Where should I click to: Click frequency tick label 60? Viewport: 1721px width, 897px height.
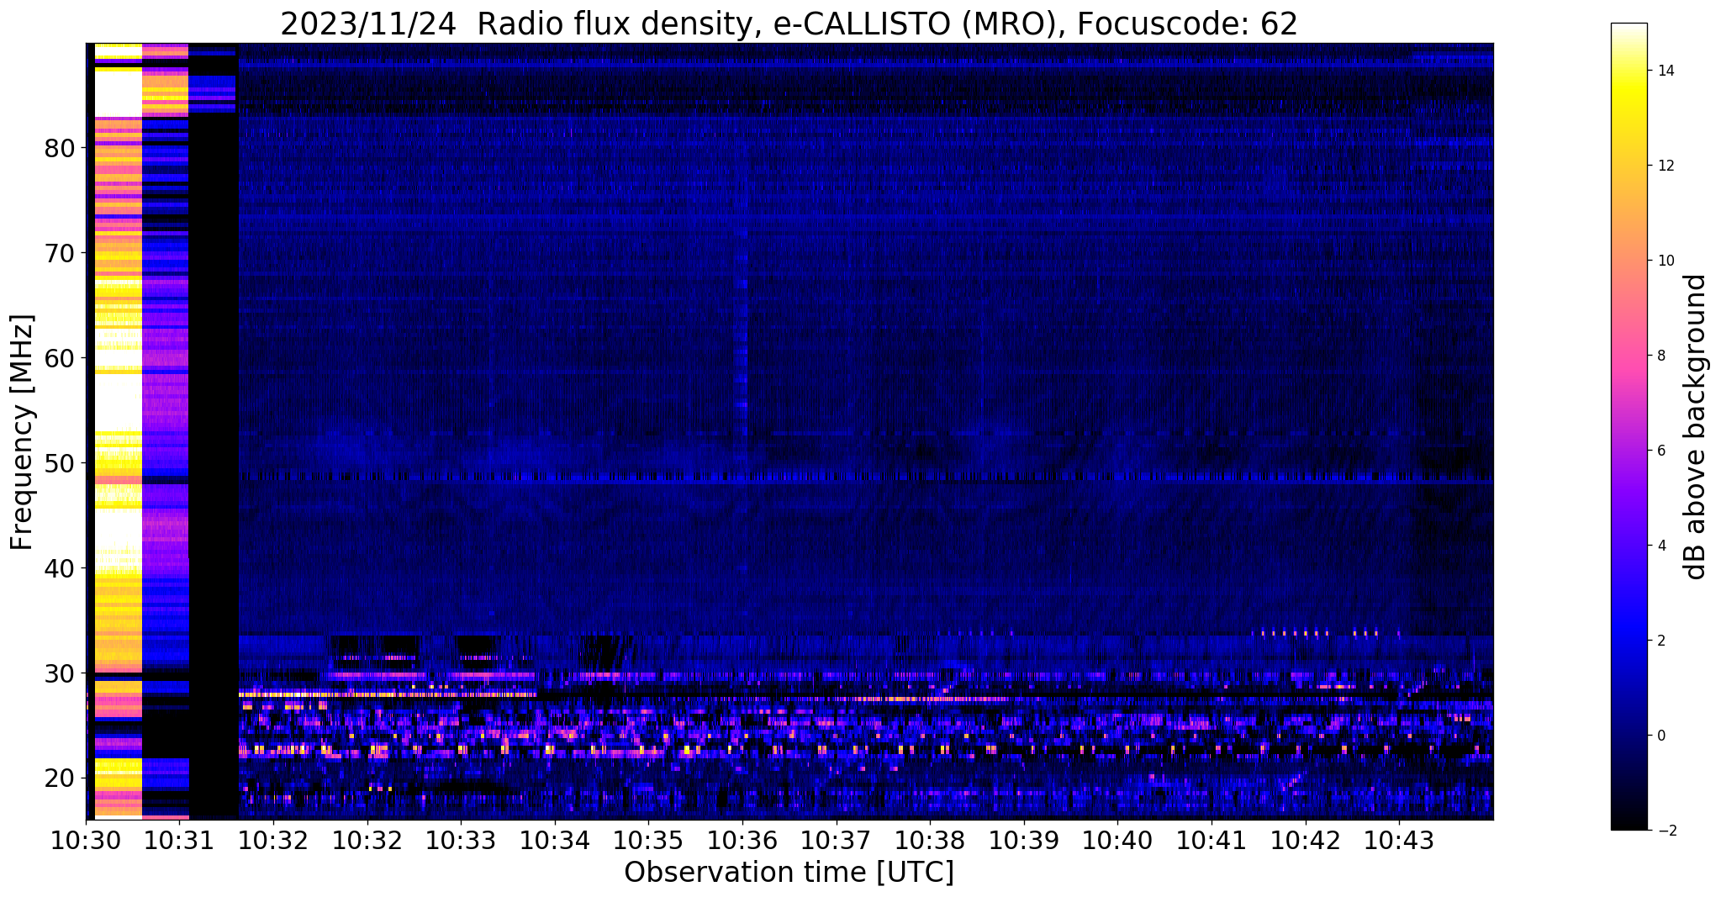[60, 358]
